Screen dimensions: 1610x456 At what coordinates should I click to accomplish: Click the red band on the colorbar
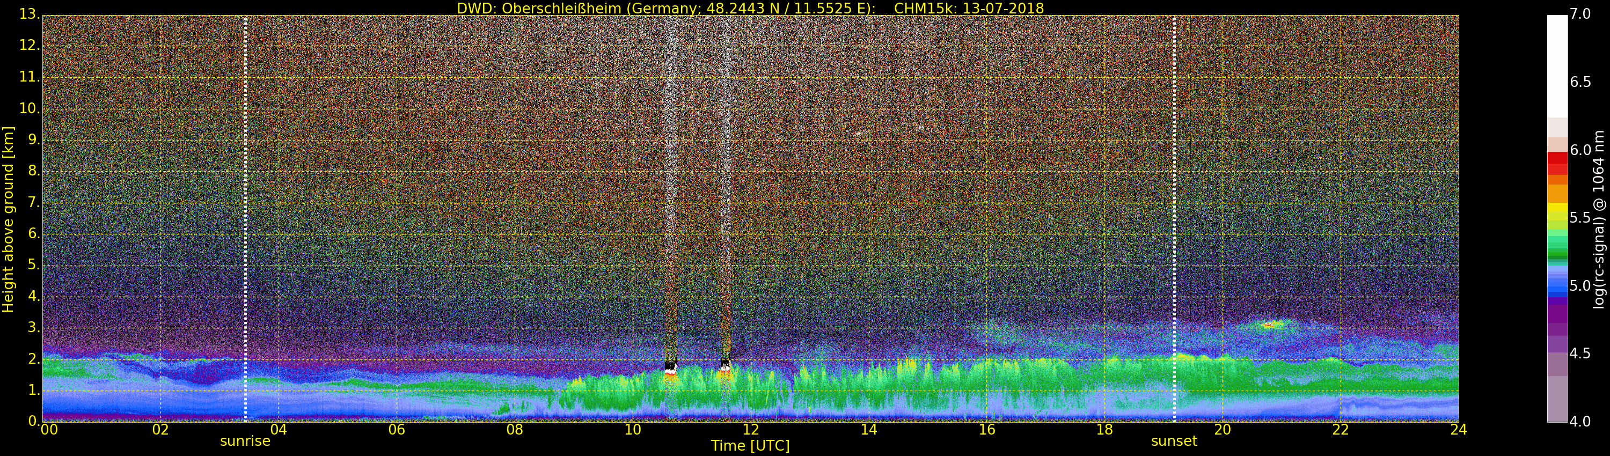[1557, 163]
